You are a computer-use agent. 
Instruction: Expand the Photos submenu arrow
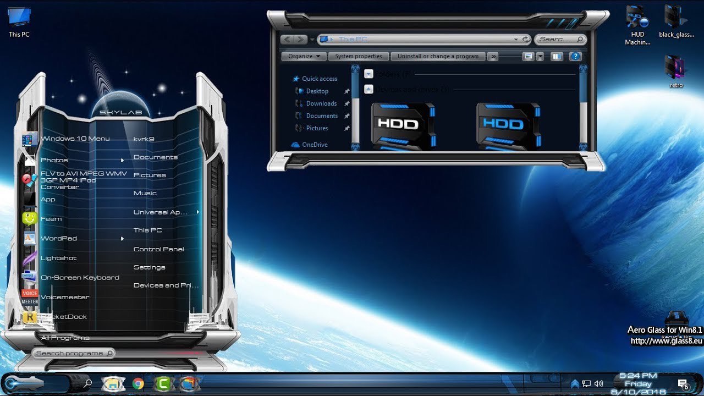coord(122,160)
